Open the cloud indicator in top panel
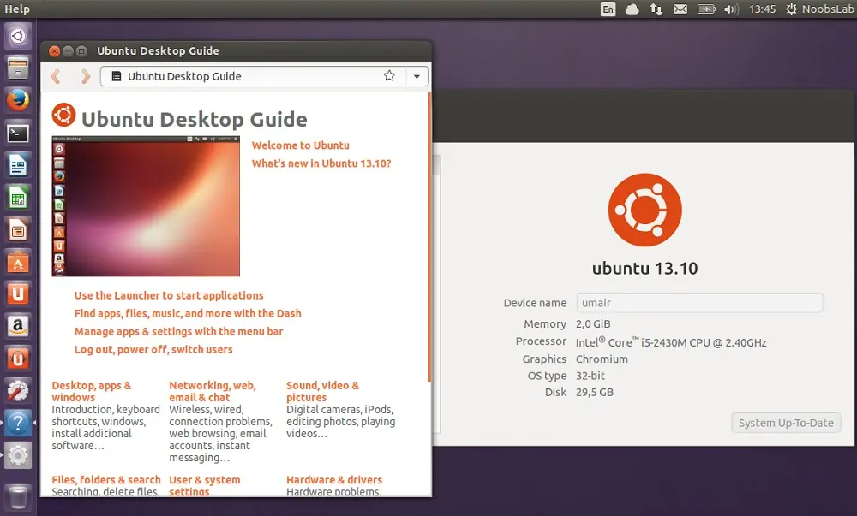The height and width of the screenshot is (516, 857). click(632, 9)
